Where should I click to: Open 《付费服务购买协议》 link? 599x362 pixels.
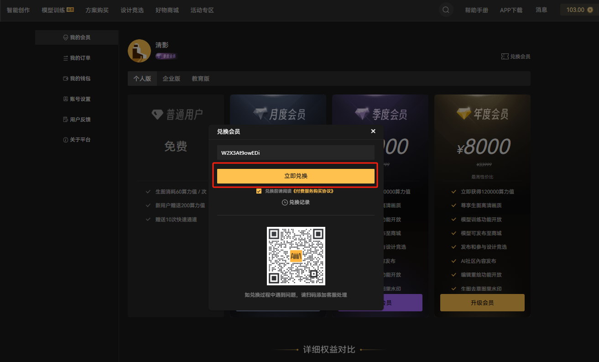(313, 191)
